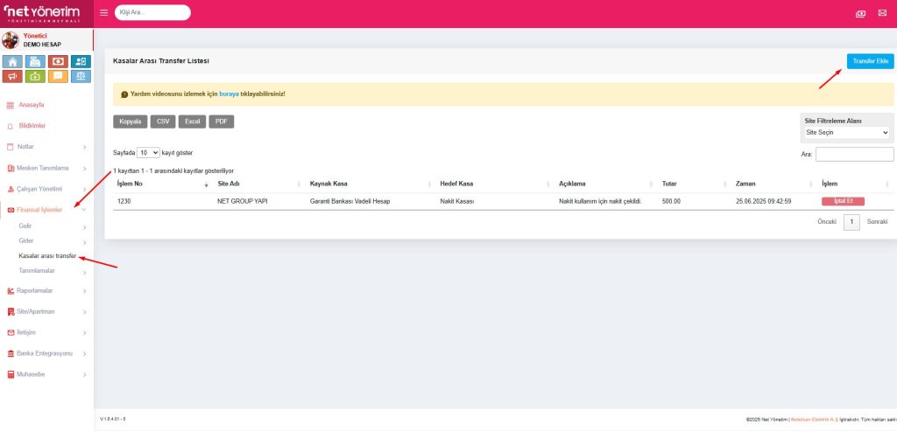Open Kasalar arası transfer submenu item
The width and height of the screenshot is (897, 431).
tap(47, 256)
